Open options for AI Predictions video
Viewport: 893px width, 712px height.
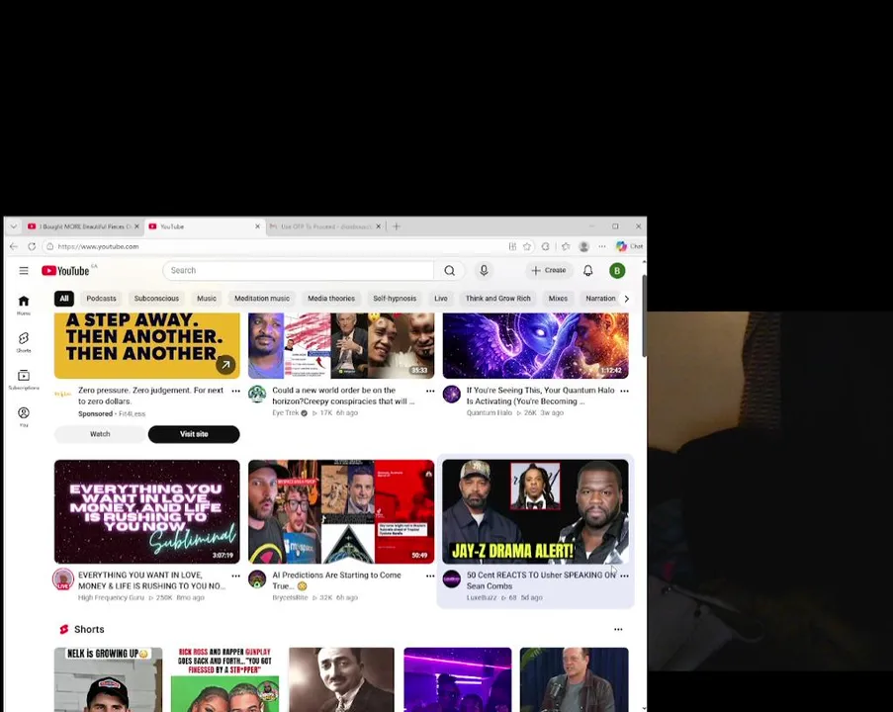click(x=430, y=576)
